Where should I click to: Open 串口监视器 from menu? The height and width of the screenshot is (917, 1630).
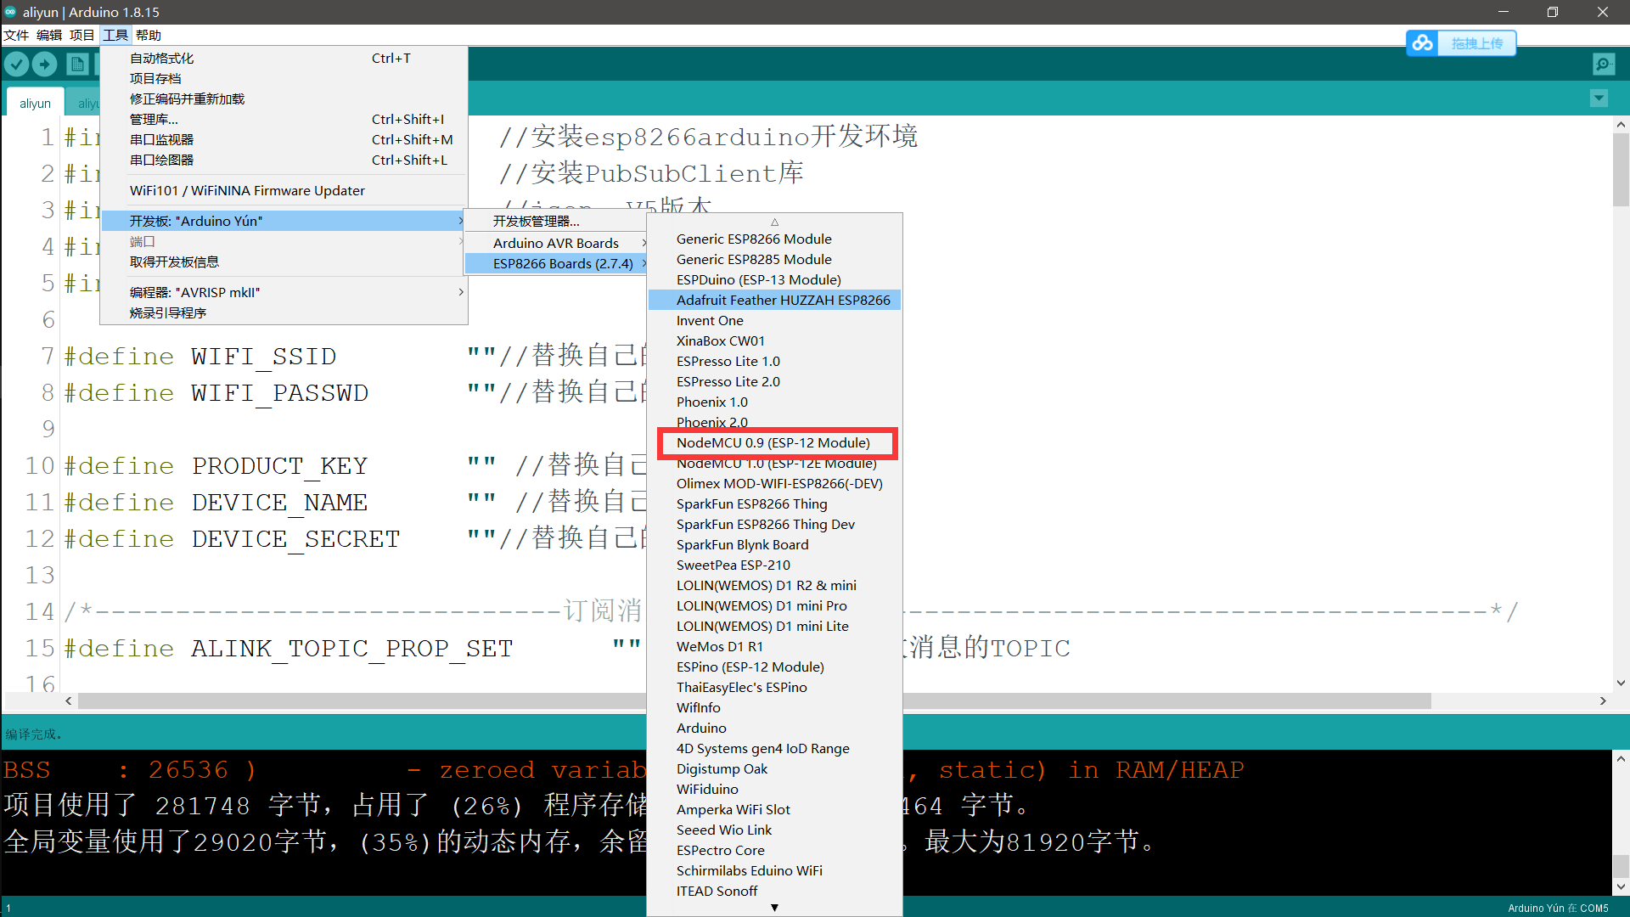pos(284,139)
